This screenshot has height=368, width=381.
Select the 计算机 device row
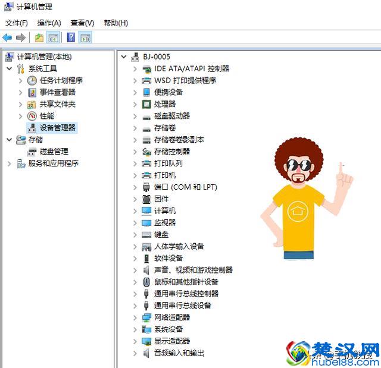(x=165, y=211)
